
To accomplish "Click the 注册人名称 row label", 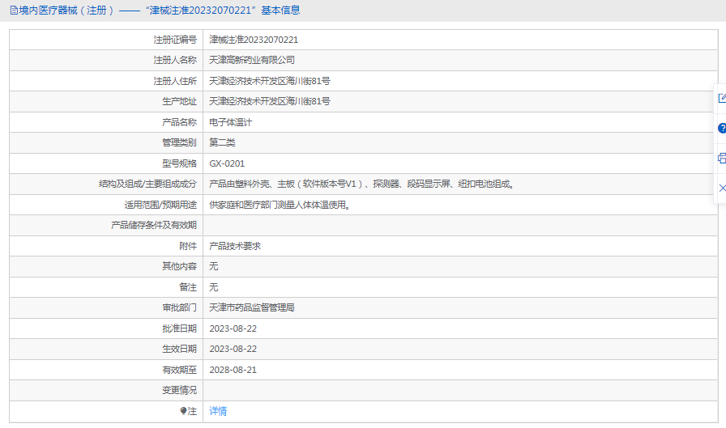I will click(x=175, y=60).
